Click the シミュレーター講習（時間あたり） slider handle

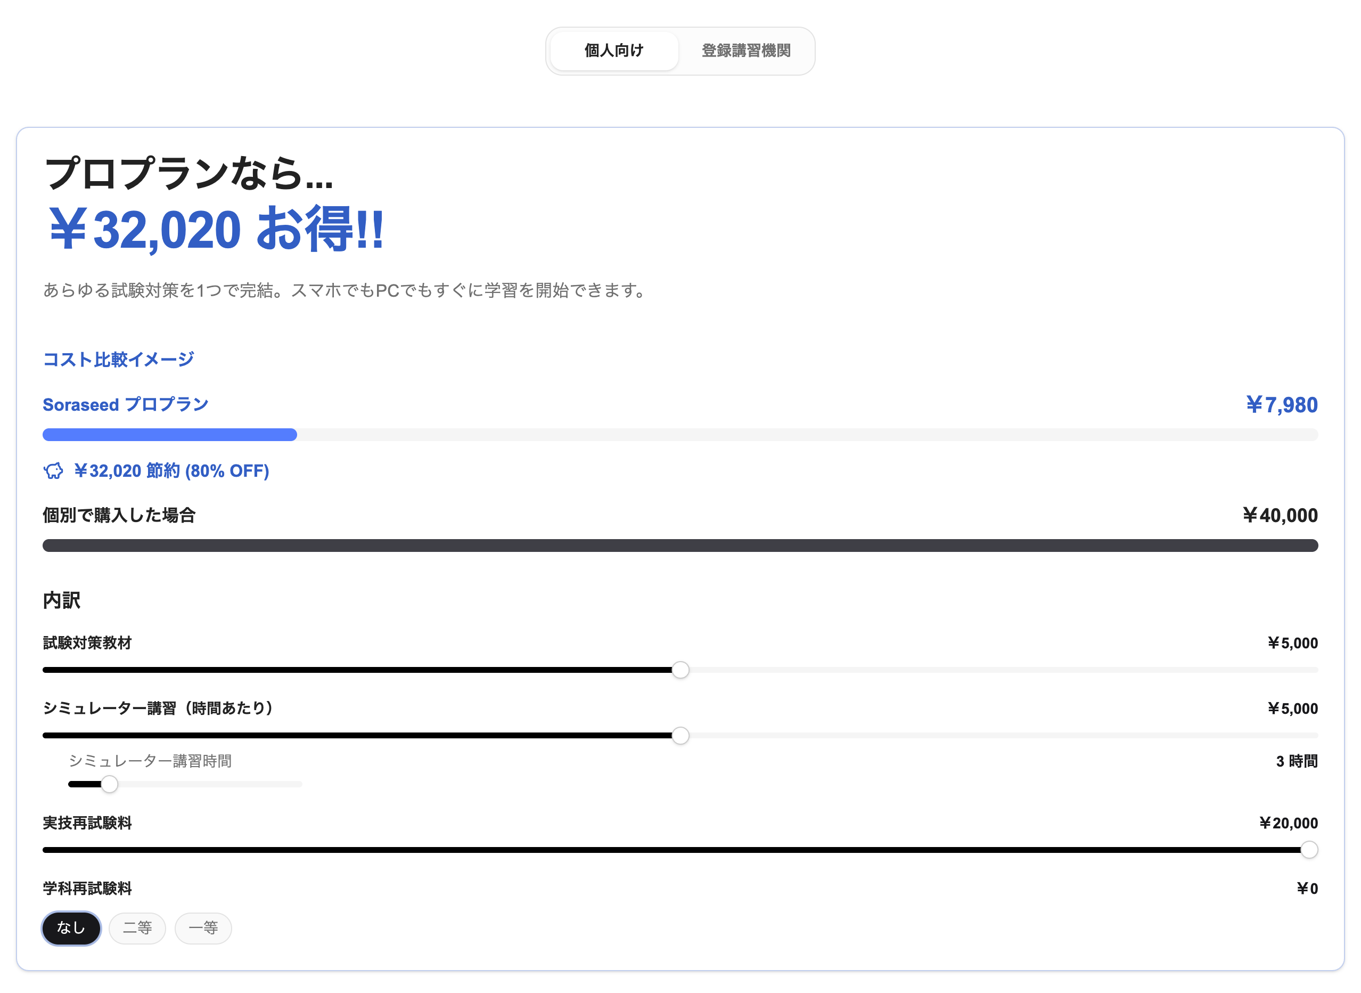[680, 735]
